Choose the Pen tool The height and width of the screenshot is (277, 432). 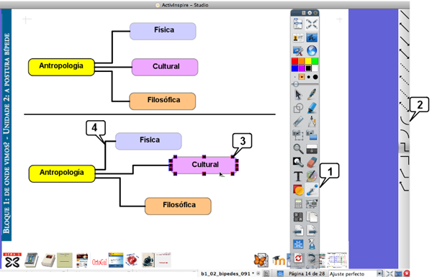click(x=312, y=94)
